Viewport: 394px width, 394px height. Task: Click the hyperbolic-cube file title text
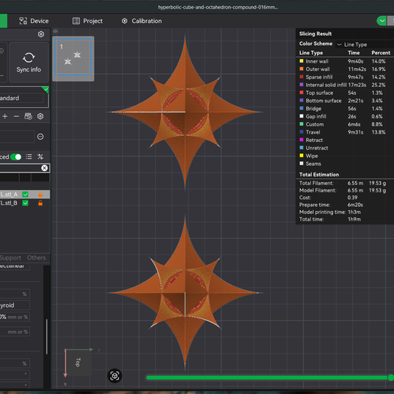click(218, 7)
